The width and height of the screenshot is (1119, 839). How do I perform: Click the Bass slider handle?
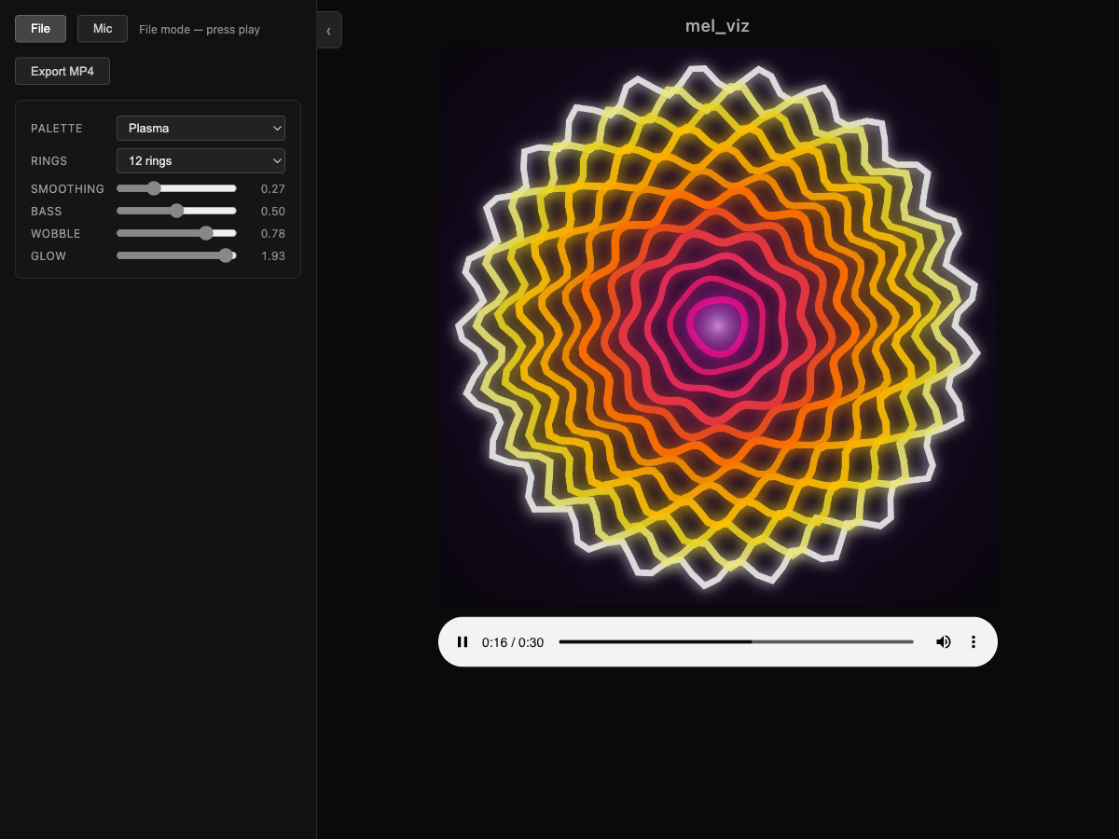click(176, 211)
